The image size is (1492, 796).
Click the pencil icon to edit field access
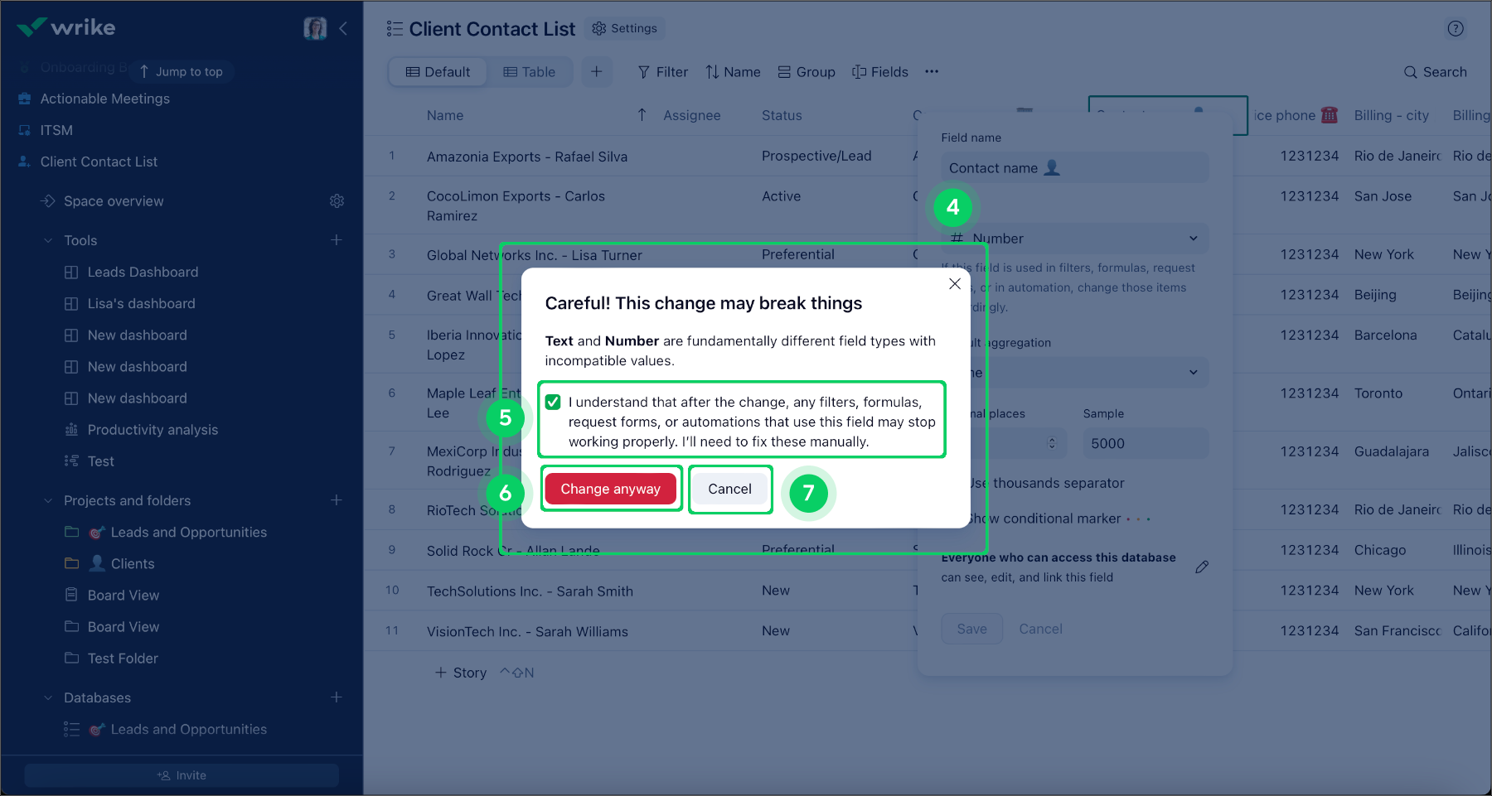click(1202, 567)
